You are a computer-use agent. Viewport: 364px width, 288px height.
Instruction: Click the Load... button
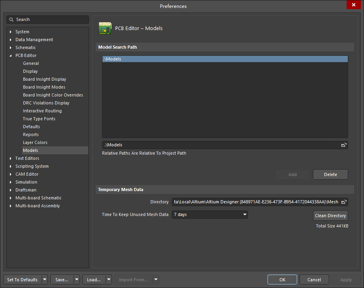point(94,280)
